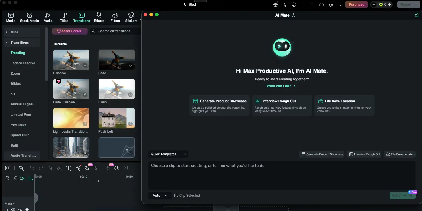422x211 pixels.
Task: Open the Speed Ramping icon marked NEW
Action: coord(108,169)
